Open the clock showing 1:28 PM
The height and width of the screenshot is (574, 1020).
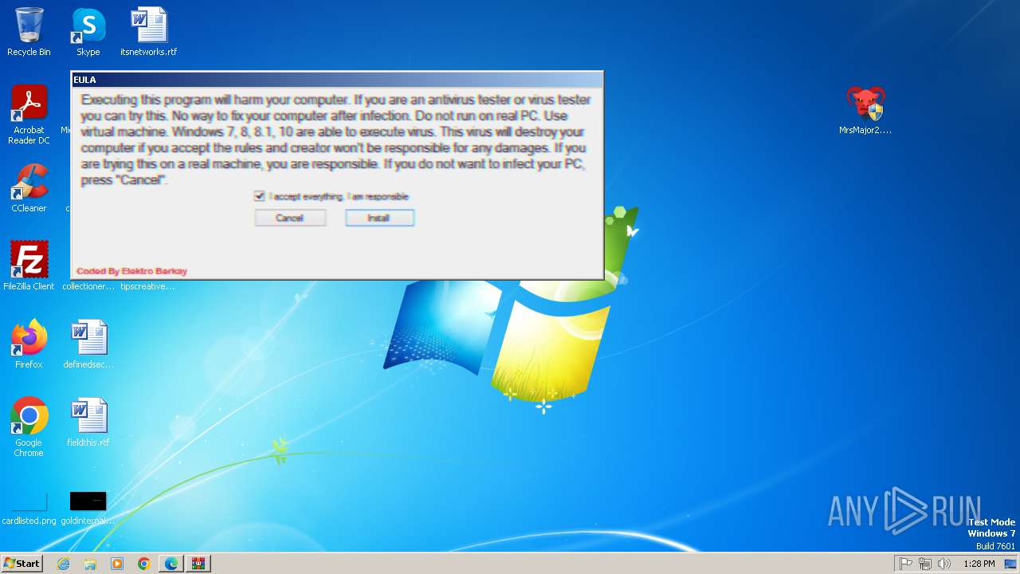coord(979,564)
